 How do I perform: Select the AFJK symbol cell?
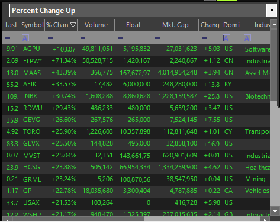click(30, 85)
